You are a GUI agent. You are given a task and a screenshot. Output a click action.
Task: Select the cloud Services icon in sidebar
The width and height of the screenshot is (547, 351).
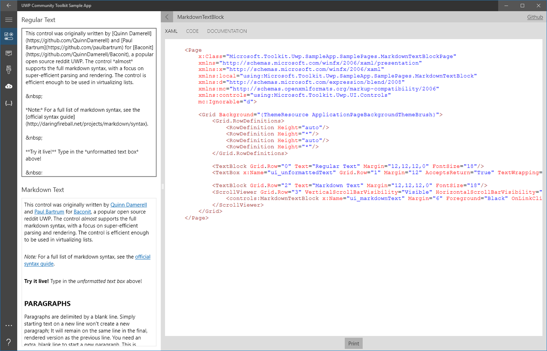[x=9, y=86]
